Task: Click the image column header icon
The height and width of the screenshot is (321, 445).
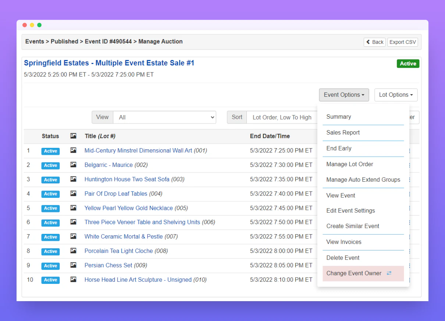Action: (x=73, y=136)
